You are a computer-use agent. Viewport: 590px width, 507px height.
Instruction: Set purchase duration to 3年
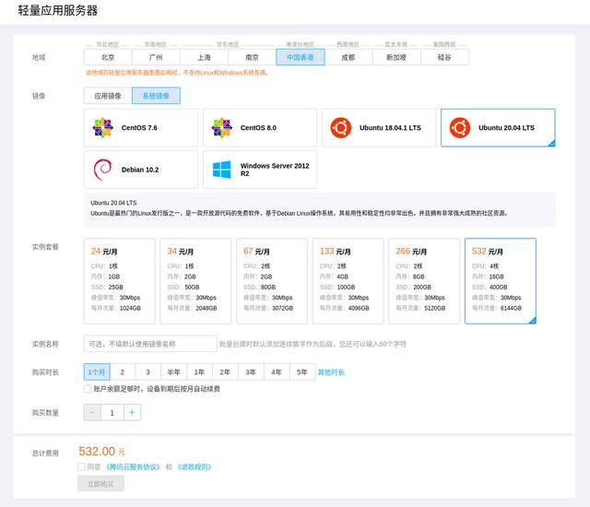(251, 372)
